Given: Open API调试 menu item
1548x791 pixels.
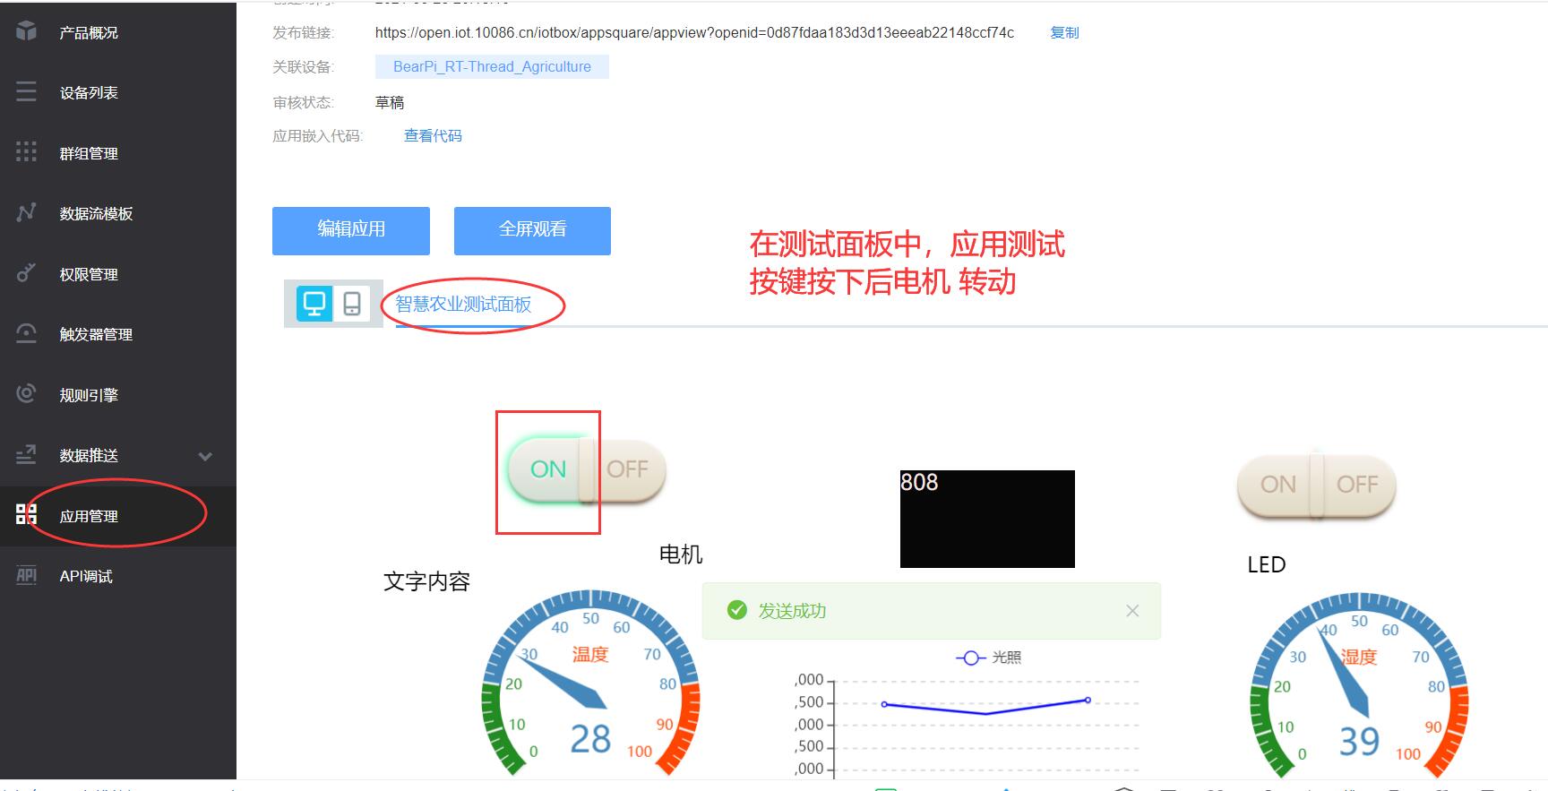Looking at the screenshot, I should pyautogui.click(x=118, y=576).
